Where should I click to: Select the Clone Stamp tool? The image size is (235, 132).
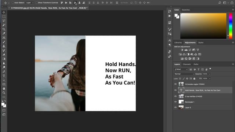[x=4, y=46]
